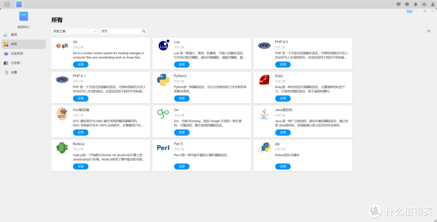Select 推荐 in the sidebar
Viewport: 437px width, 222px height.
tap(24, 35)
